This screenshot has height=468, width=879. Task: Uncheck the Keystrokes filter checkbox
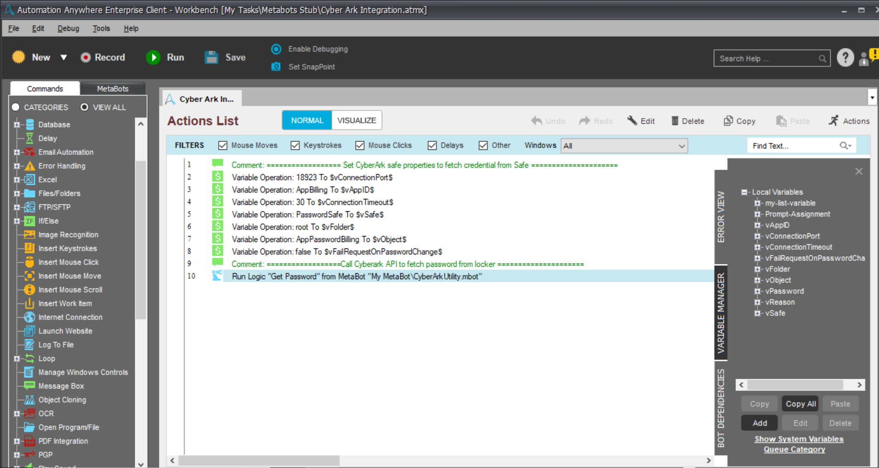click(295, 145)
